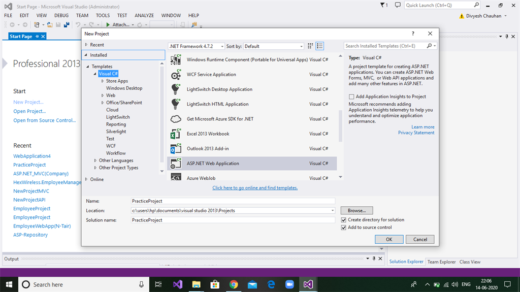Click the Outlook 2013 Add-in icon

176,149
